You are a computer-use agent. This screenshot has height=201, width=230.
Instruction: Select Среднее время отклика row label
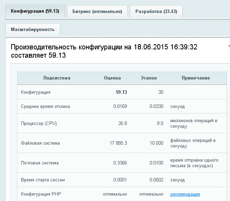46,106
